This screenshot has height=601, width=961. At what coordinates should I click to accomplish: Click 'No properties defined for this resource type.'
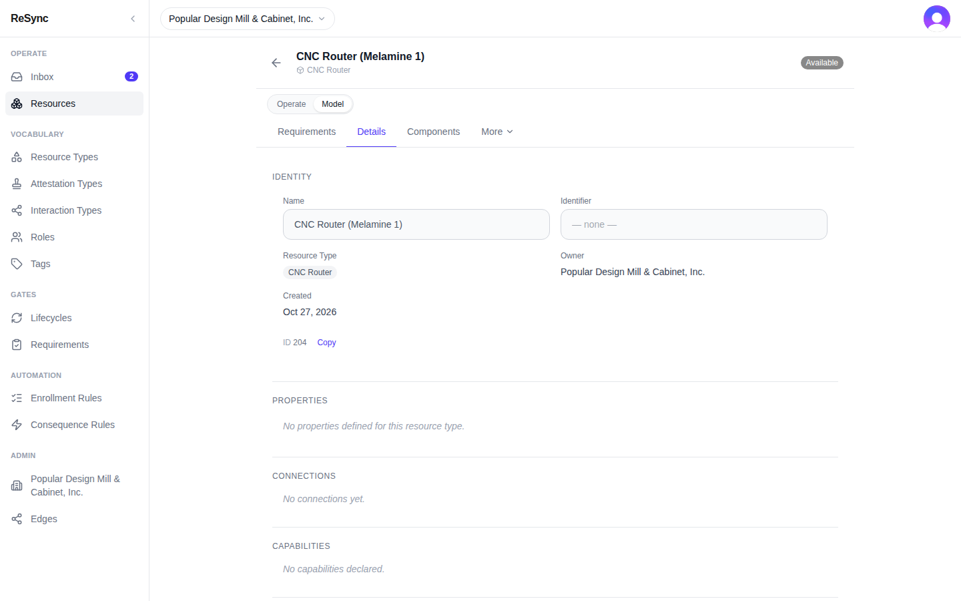click(374, 426)
